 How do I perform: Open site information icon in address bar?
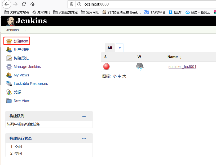[79, 4]
